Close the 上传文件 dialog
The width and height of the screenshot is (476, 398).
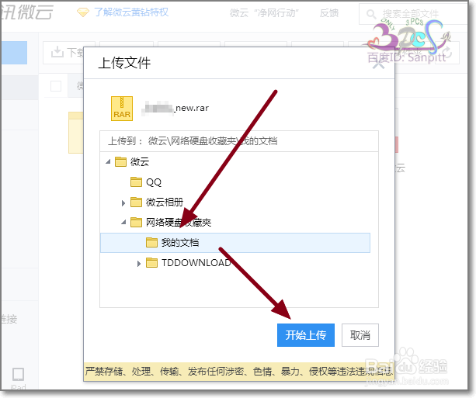[378, 64]
